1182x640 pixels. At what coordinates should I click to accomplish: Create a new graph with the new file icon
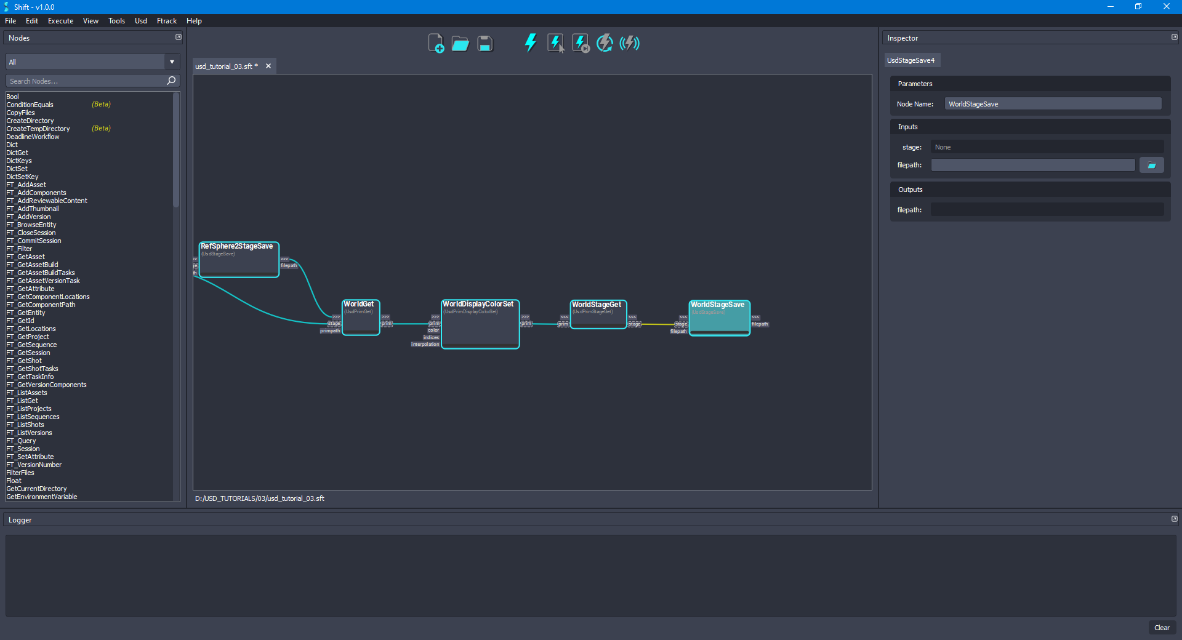point(436,43)
